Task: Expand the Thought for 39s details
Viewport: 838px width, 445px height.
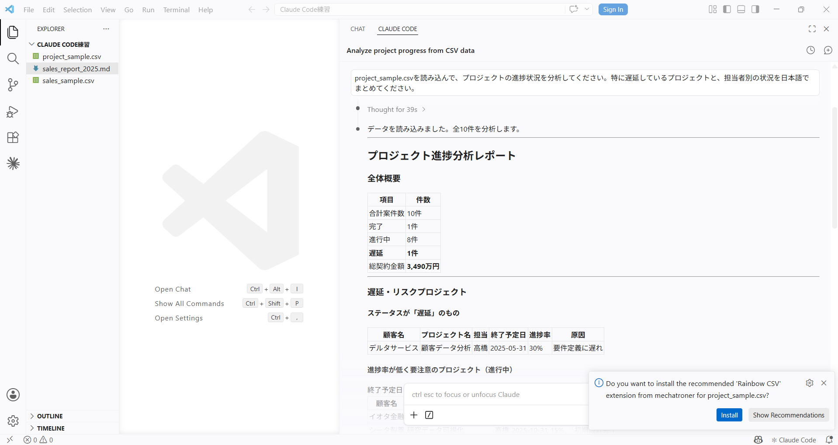Action: click(x=396, y=109)
